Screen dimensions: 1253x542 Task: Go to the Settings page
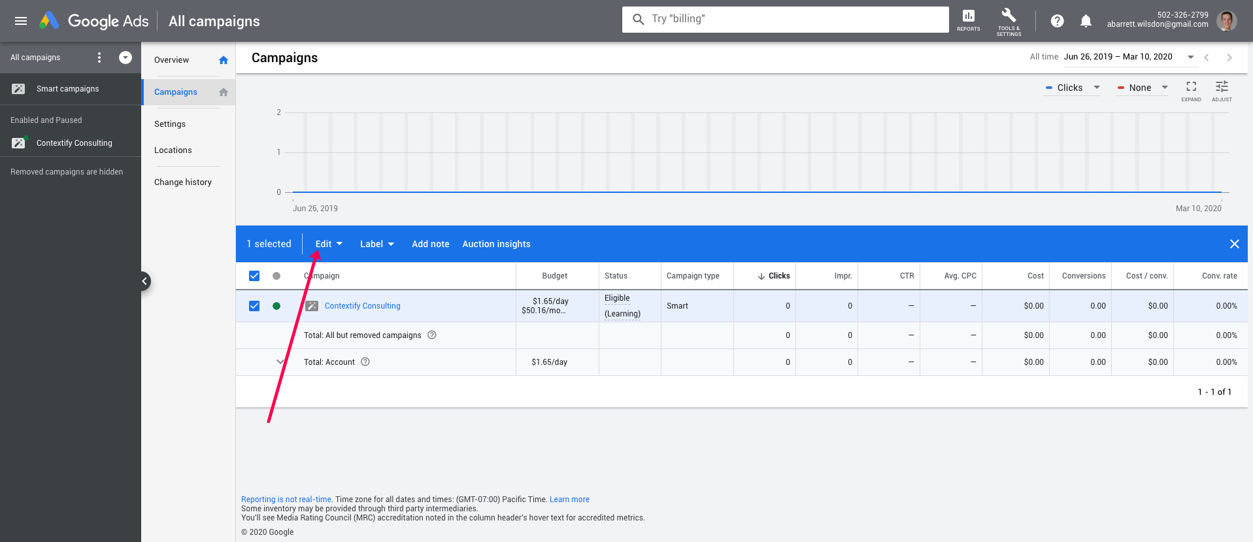tap(170, 124)
